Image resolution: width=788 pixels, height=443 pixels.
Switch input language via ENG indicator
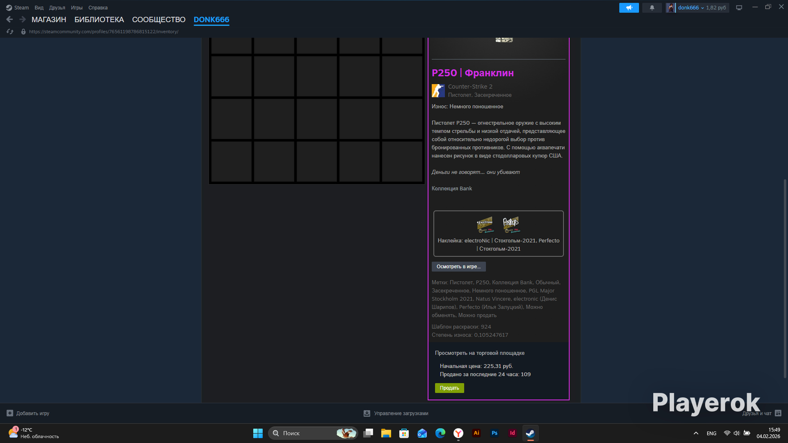point(711,433)
